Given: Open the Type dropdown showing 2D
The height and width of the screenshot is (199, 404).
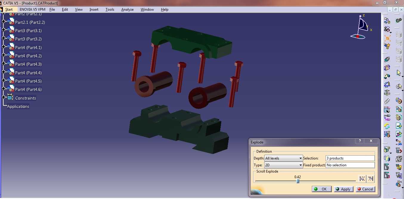Looking at the screenshot, I should pyautogui.click(x=284, y=165).
